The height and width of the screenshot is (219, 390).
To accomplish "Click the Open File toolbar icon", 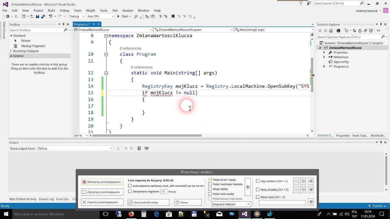I will (32, 16).
